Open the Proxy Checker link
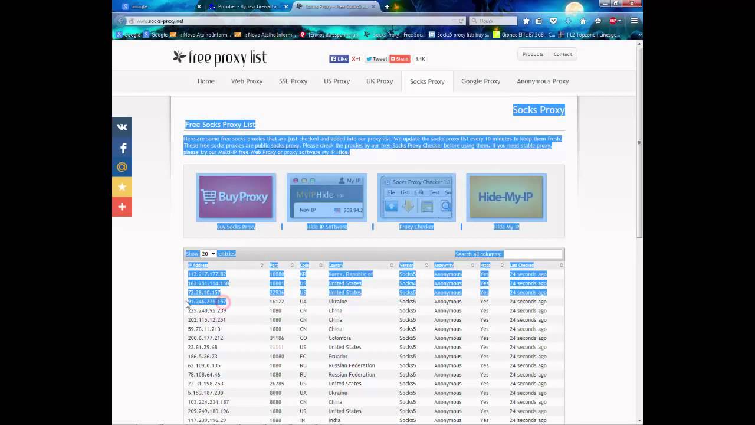The width and height of the screenshot is (755, 425). (x=416, y=227)
